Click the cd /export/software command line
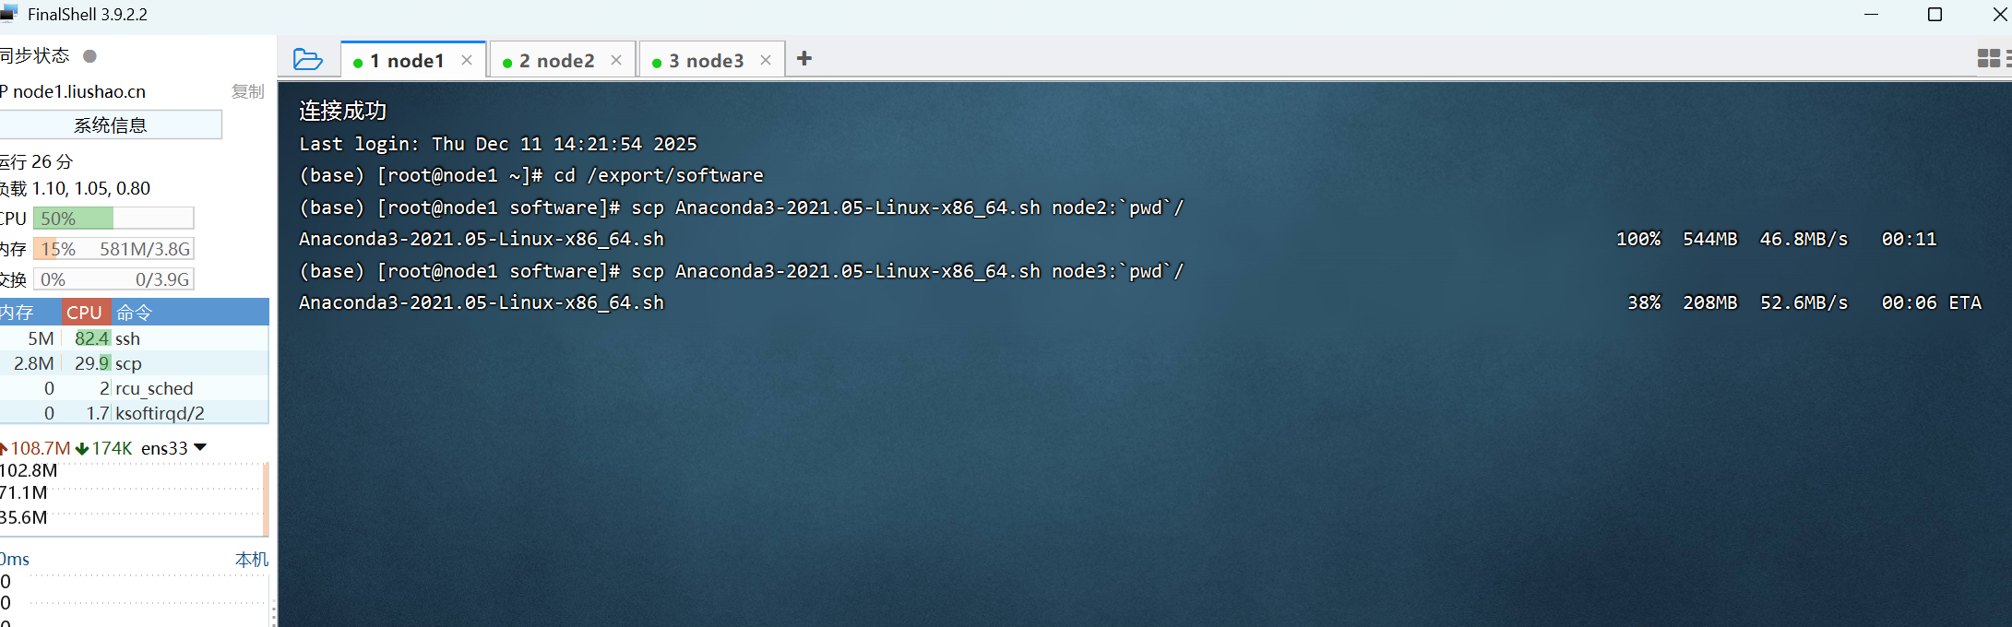This screenshot has height=627, width=2012. click(x=531, y=175)
